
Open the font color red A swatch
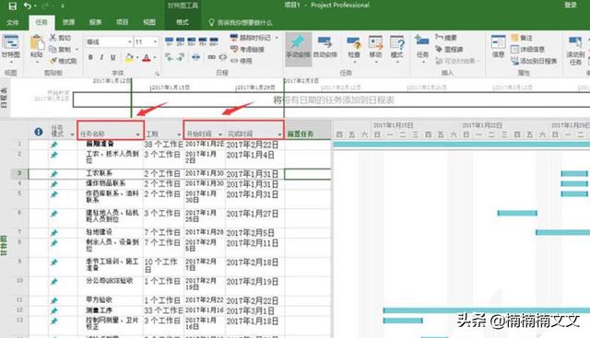click(147, 57)
